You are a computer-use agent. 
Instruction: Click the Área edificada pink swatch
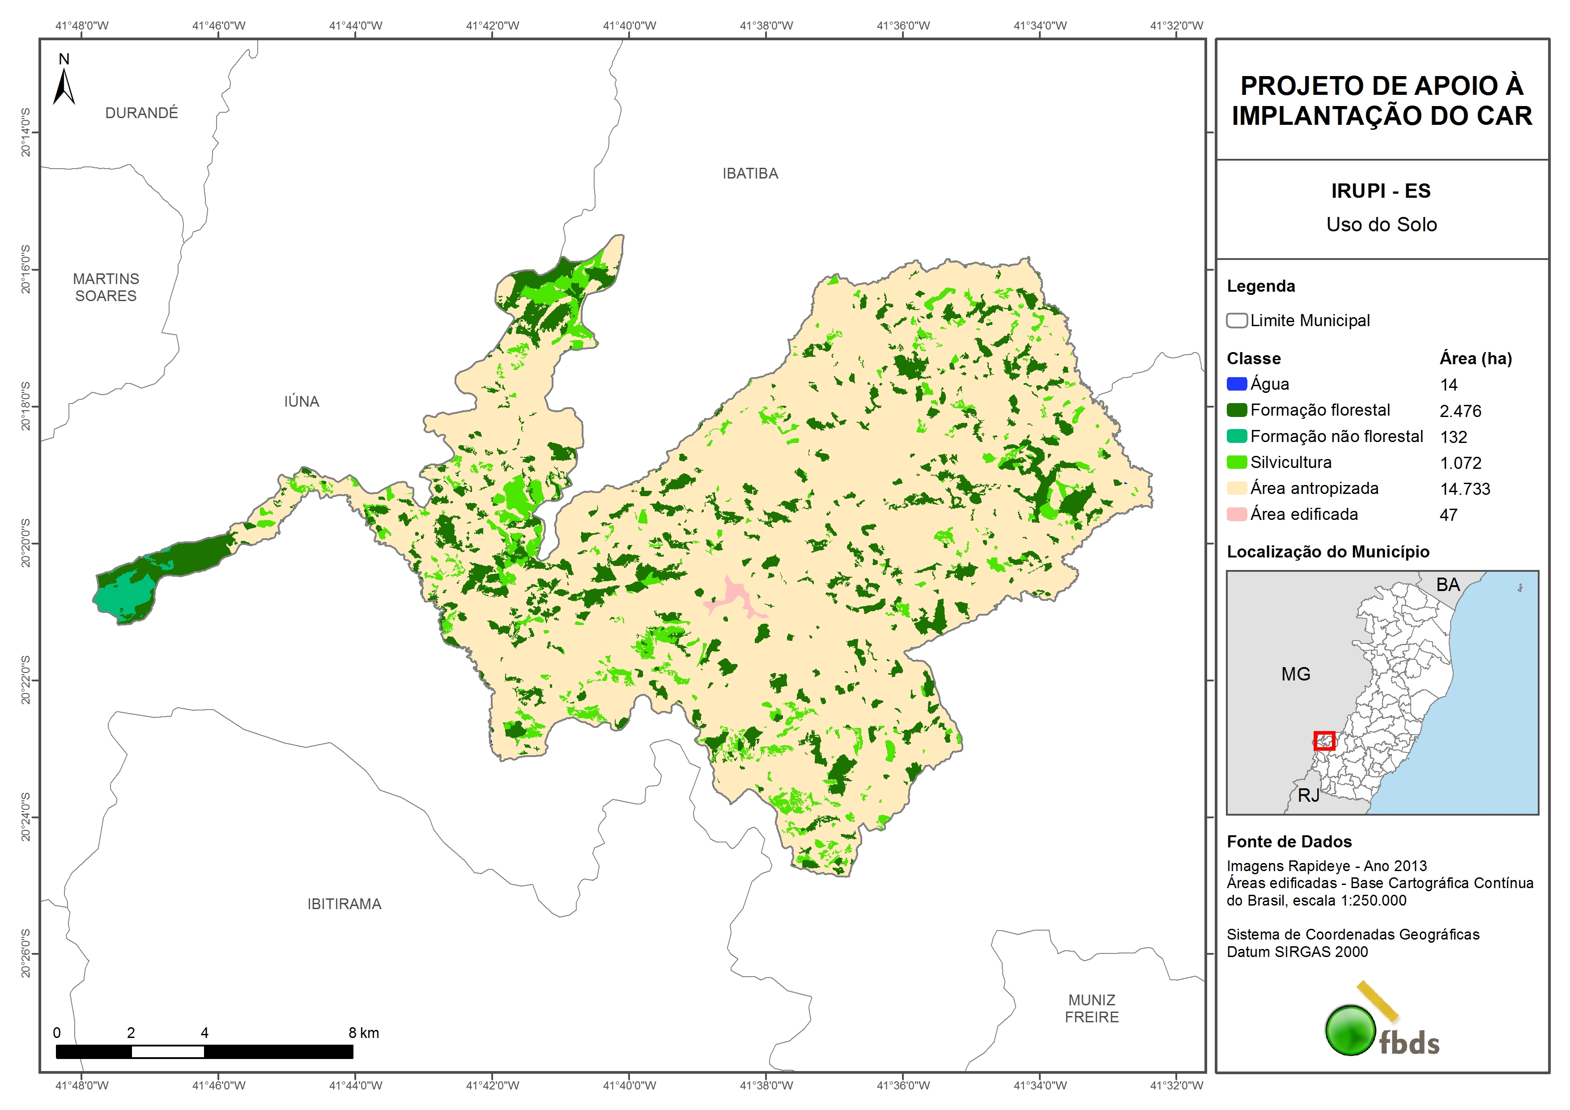[1236, 515]
